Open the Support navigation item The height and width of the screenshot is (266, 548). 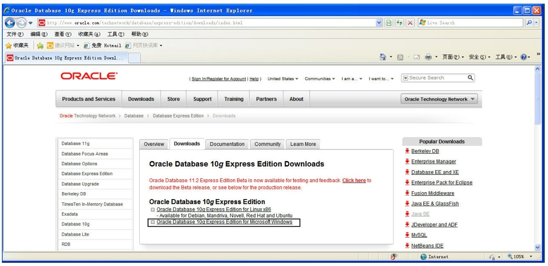coord(202,99)
